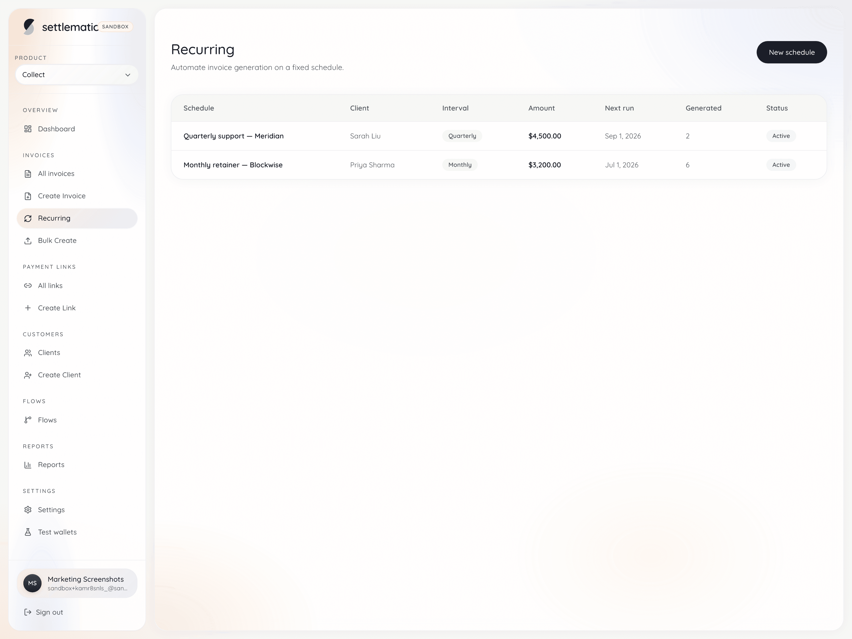Open Quarterly support — Meridian schedule

234,136
